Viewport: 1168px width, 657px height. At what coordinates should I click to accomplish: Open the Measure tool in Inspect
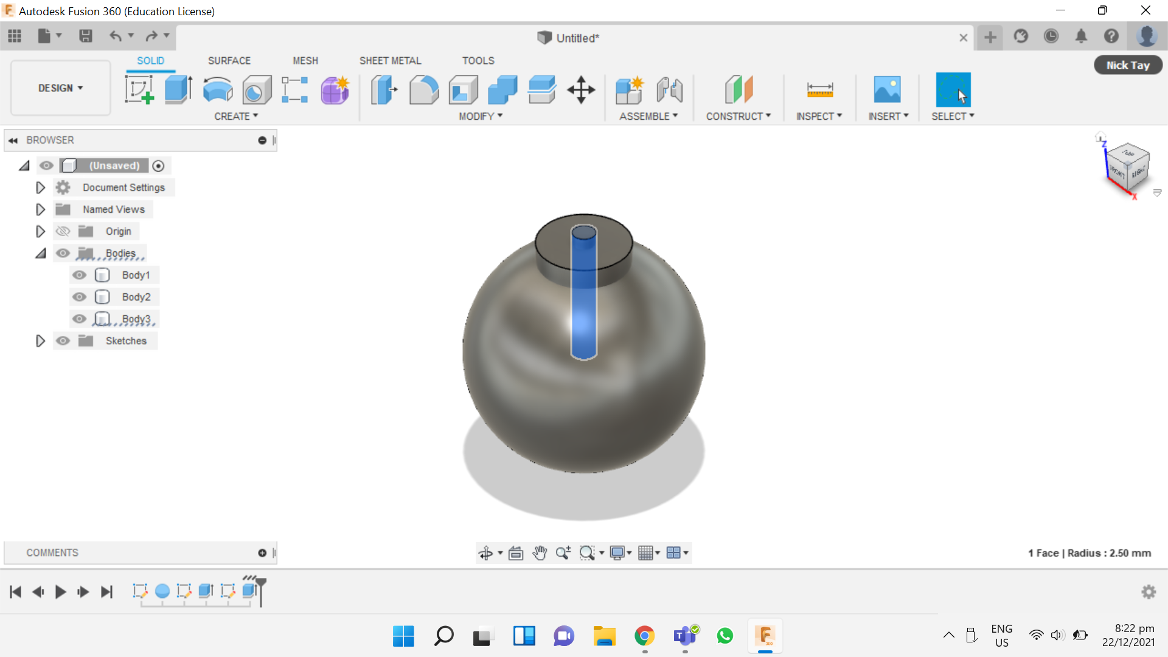pyautogui.click(x=819, y=90)
